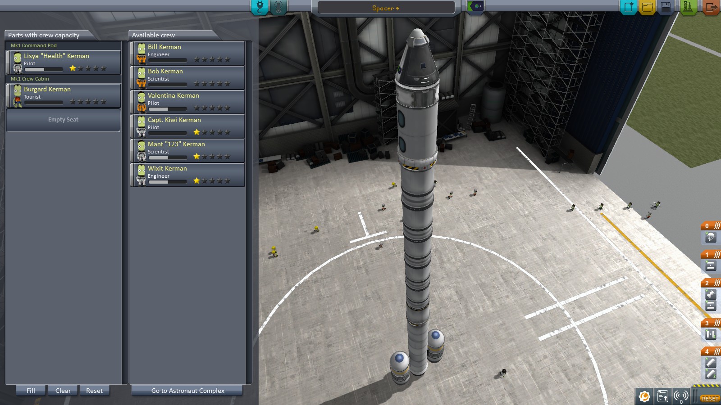Click the Available crew header

[153, 35]
